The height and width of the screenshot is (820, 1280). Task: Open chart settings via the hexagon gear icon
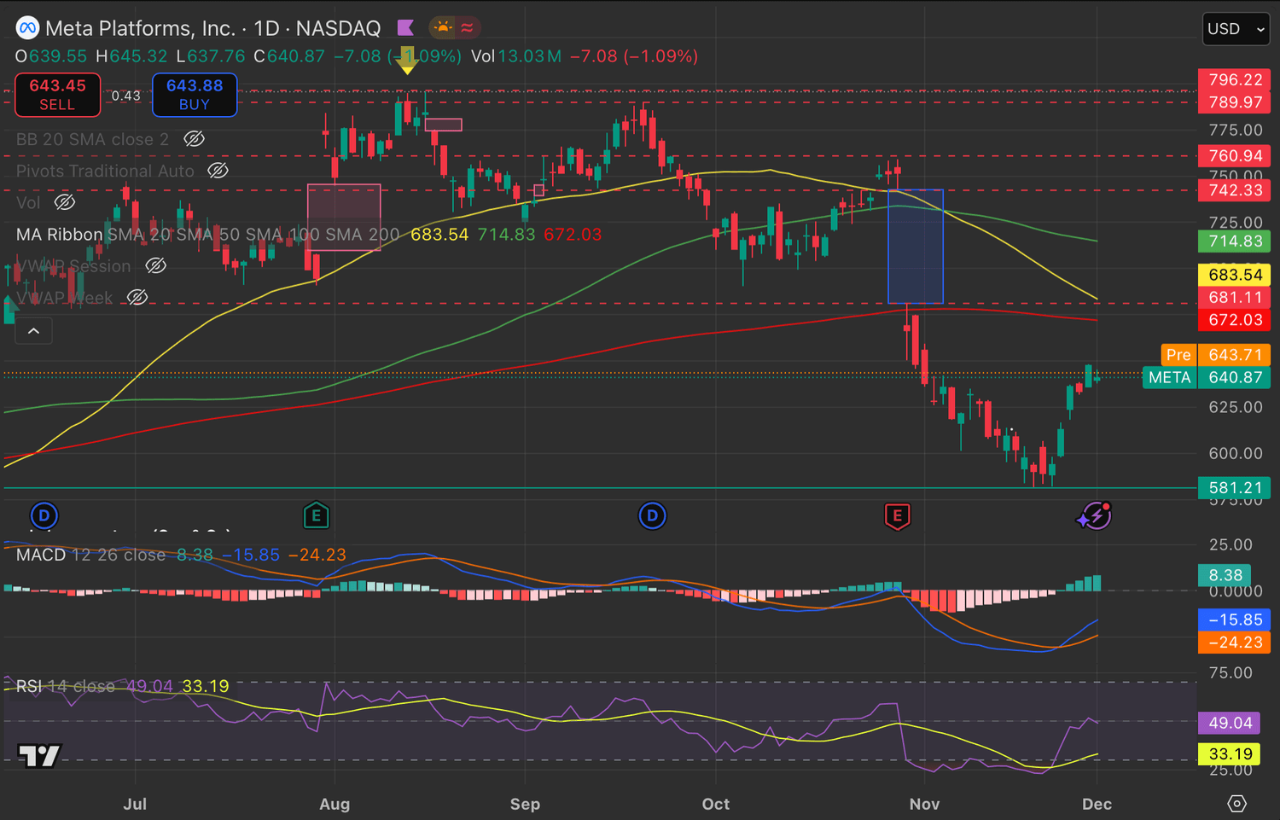coord(1236,804)
